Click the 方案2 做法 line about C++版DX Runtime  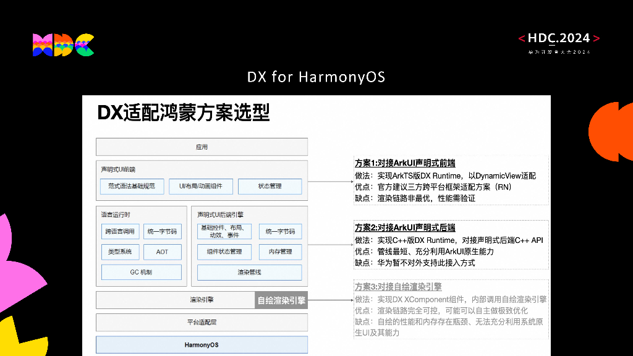click(x=449, y=240)
